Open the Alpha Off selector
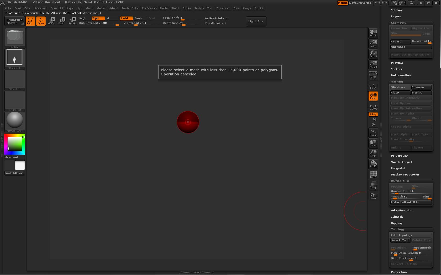The image size is (441, 275). coord(15,80)
